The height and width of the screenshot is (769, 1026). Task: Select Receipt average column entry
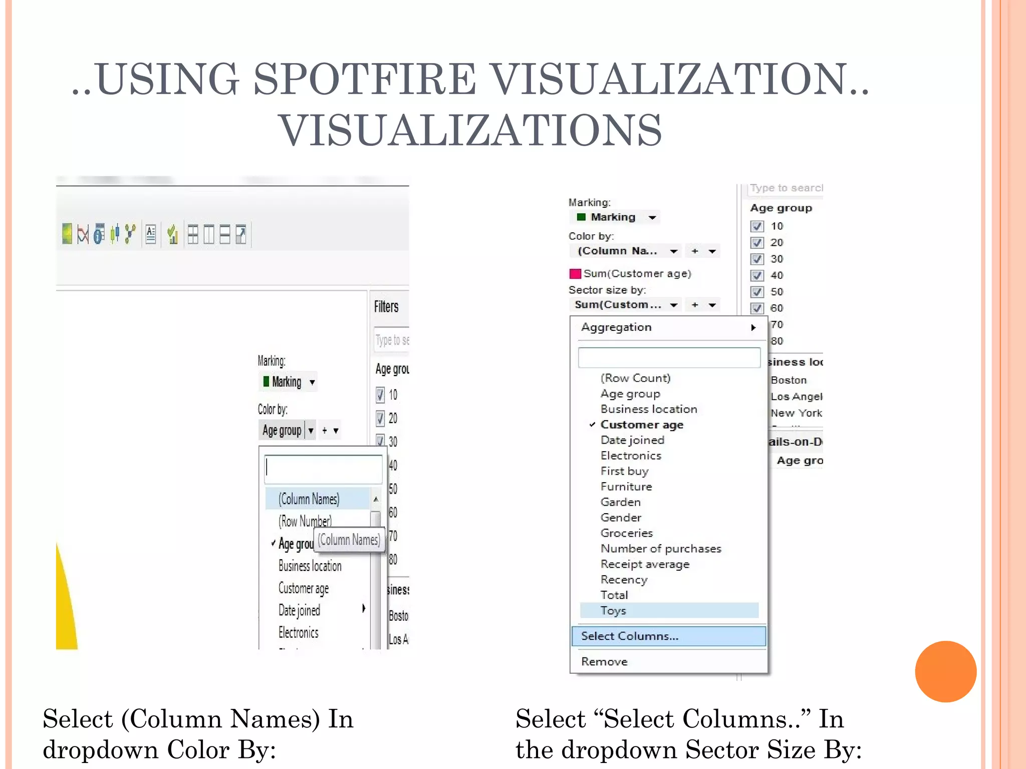(645, 564)
